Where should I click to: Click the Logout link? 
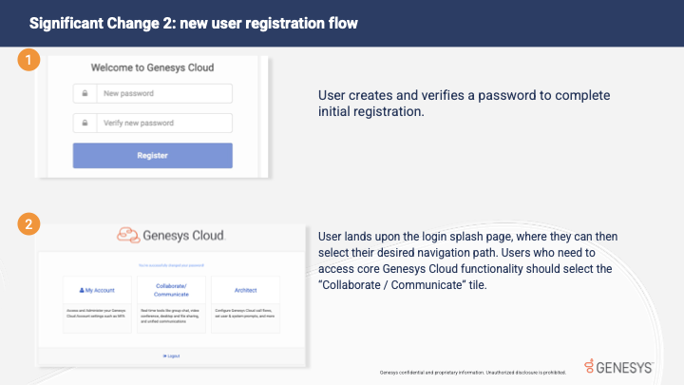pyautogui.click(x=171, y=356)
